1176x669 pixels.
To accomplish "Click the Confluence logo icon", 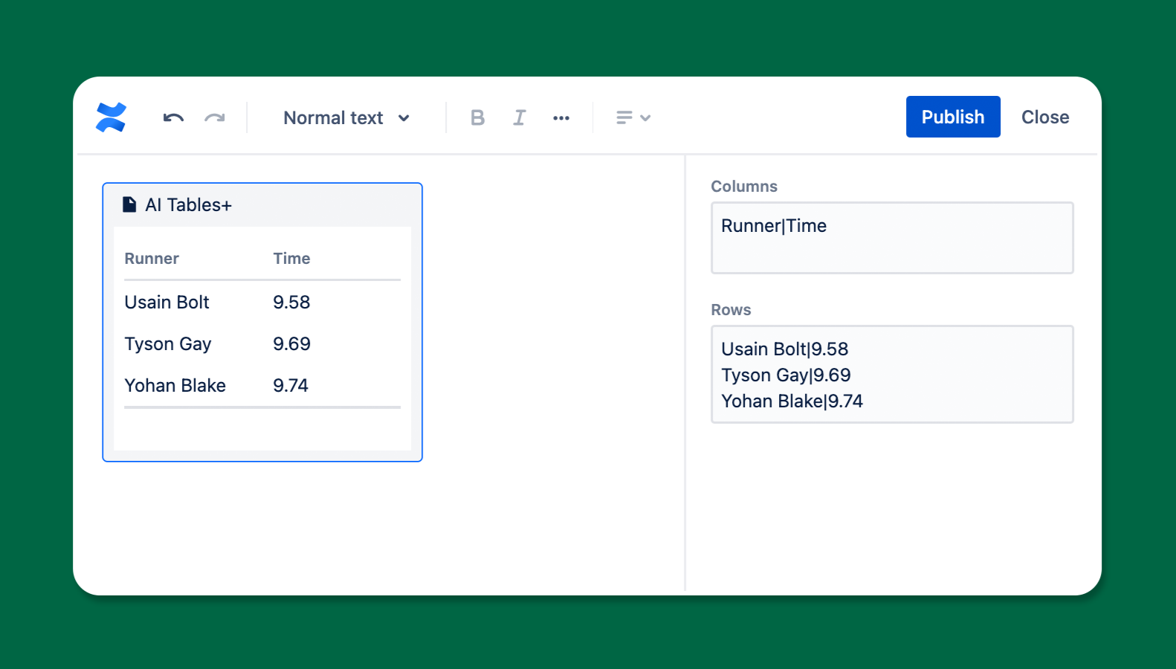I will click(x=111, y=117).
